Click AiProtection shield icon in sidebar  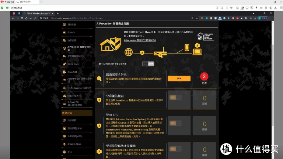tap(64, 48)
